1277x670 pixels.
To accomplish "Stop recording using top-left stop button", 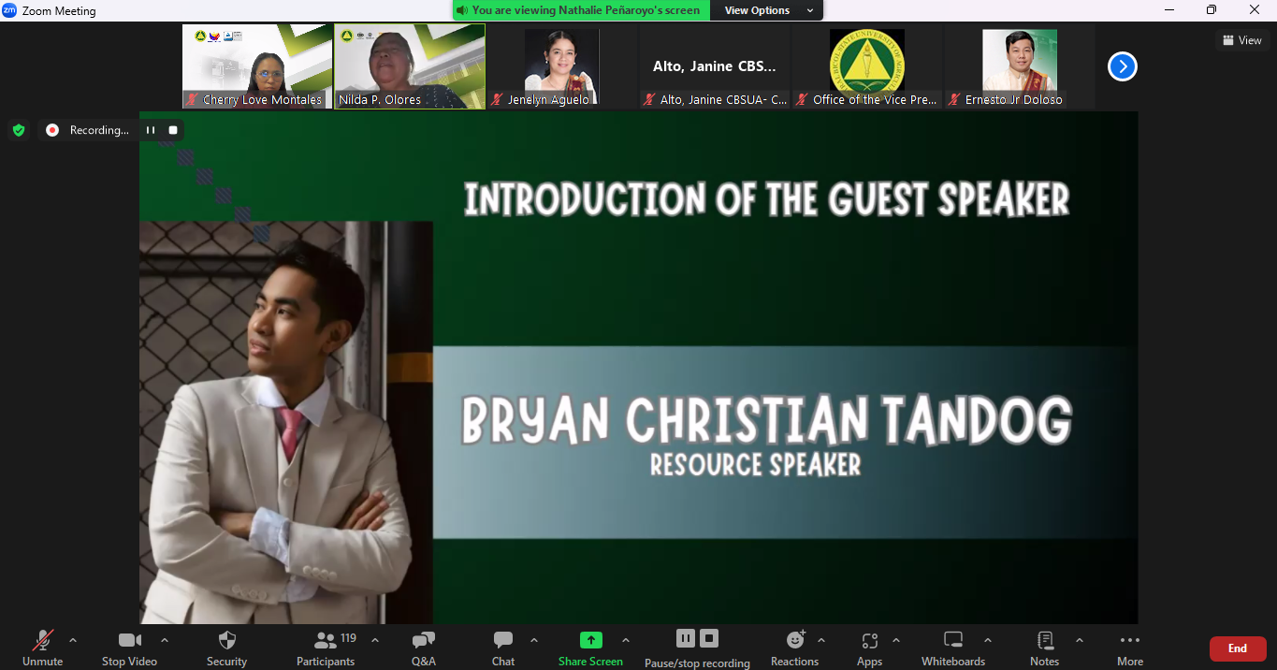I will (x=173, y=130).
